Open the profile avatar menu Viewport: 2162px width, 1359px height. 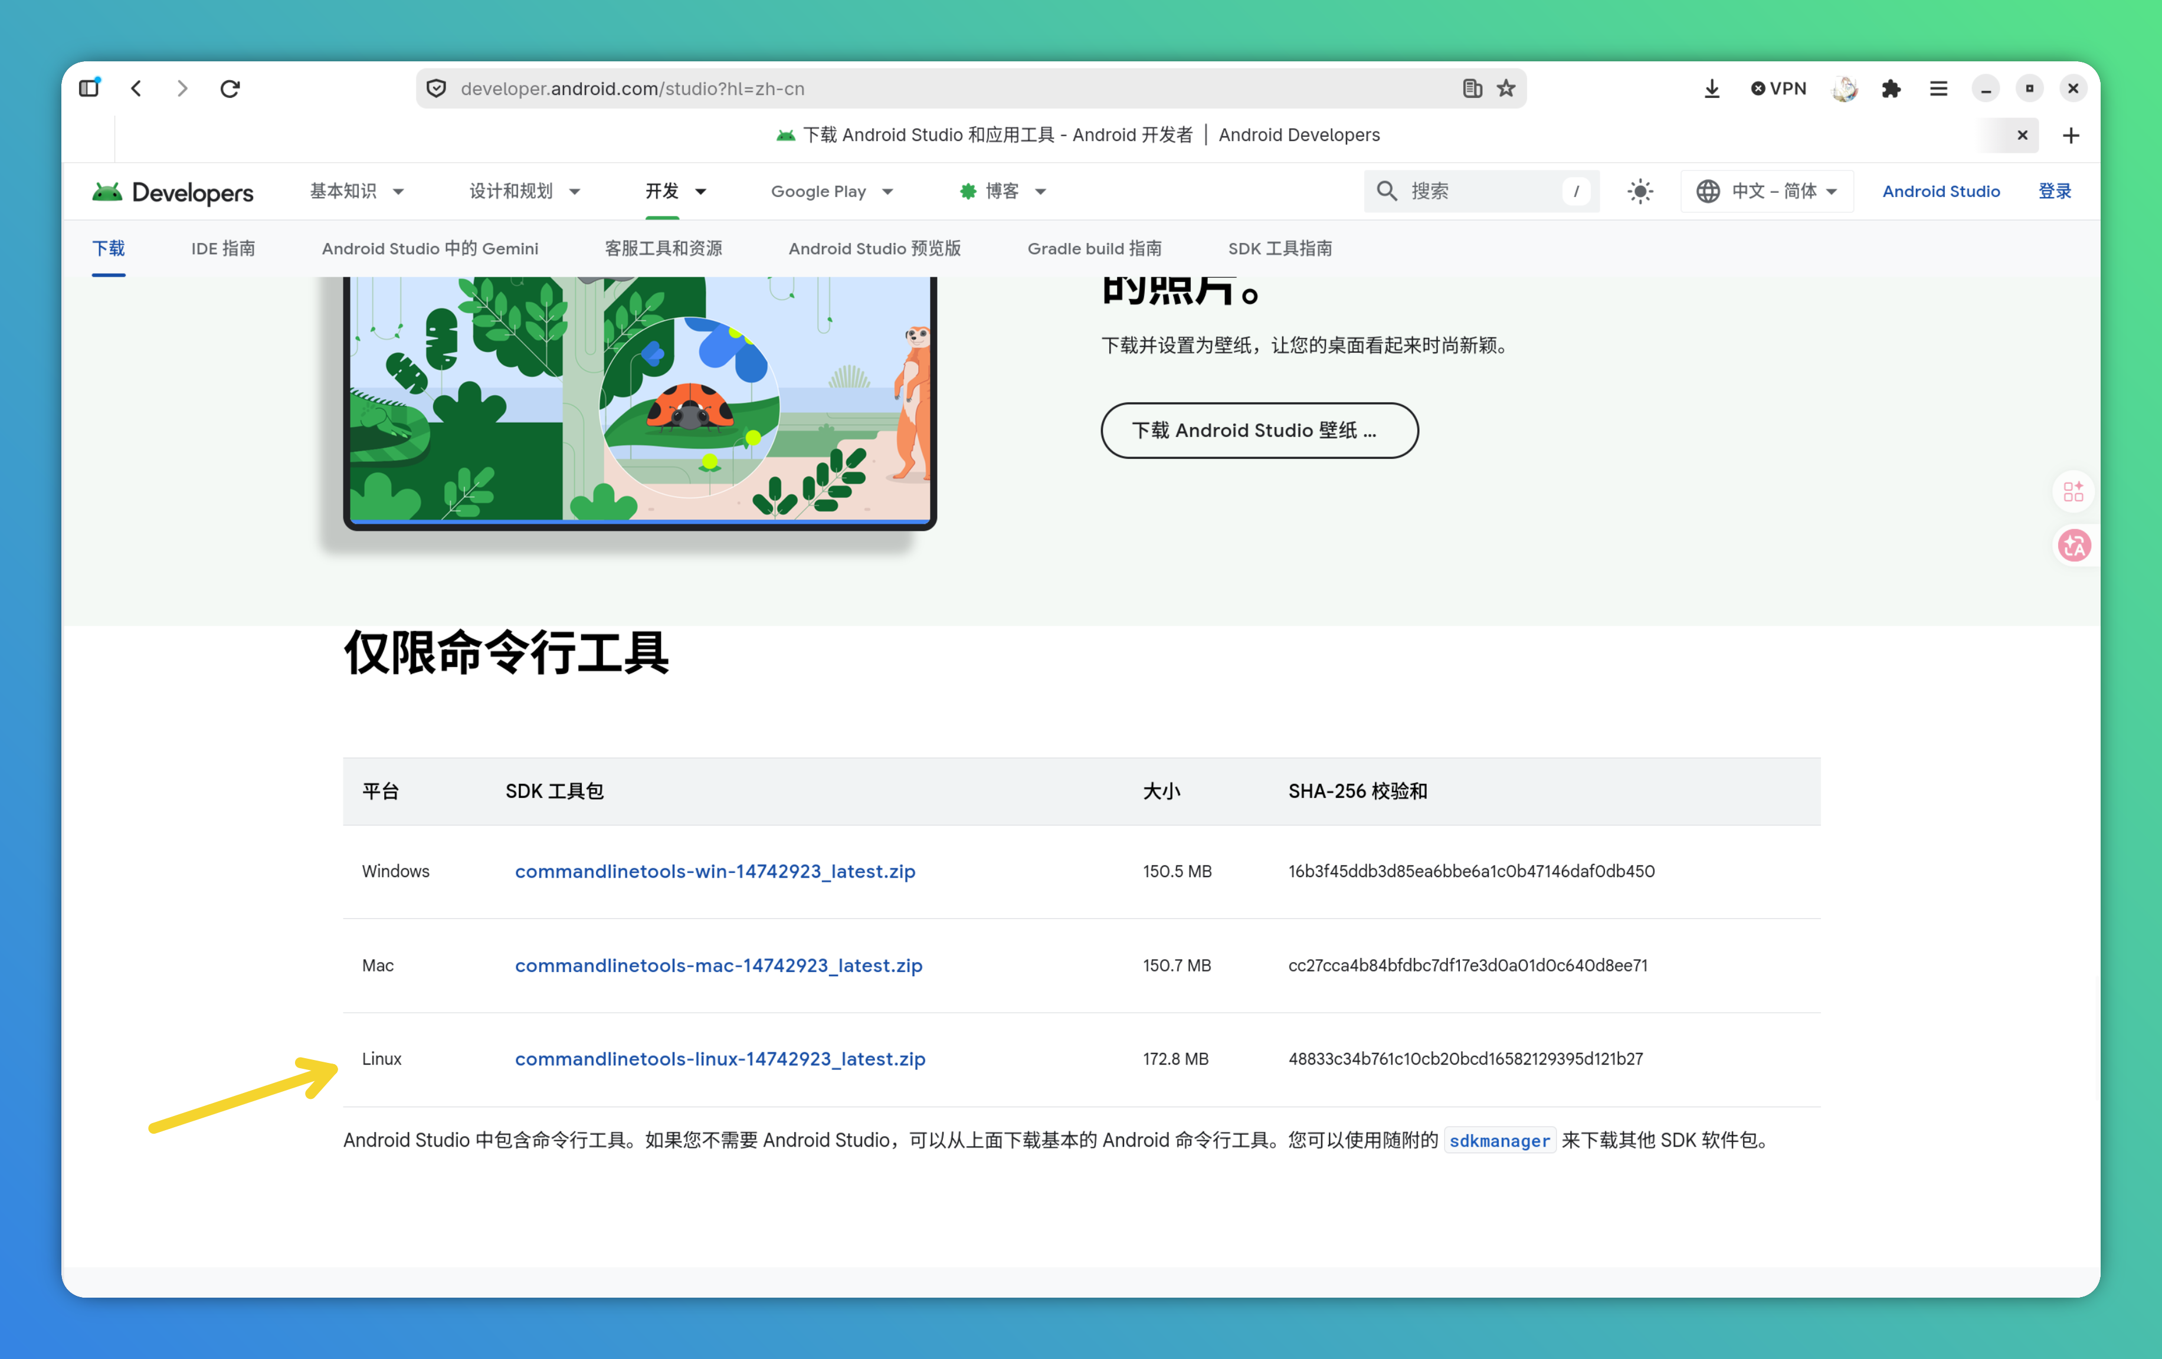pos(1844,88)
